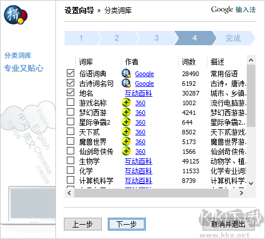This screenshot has width=265, height=239.
Task: Open 360 link in 星际争霸2 row
Action: tap(140, 122)
